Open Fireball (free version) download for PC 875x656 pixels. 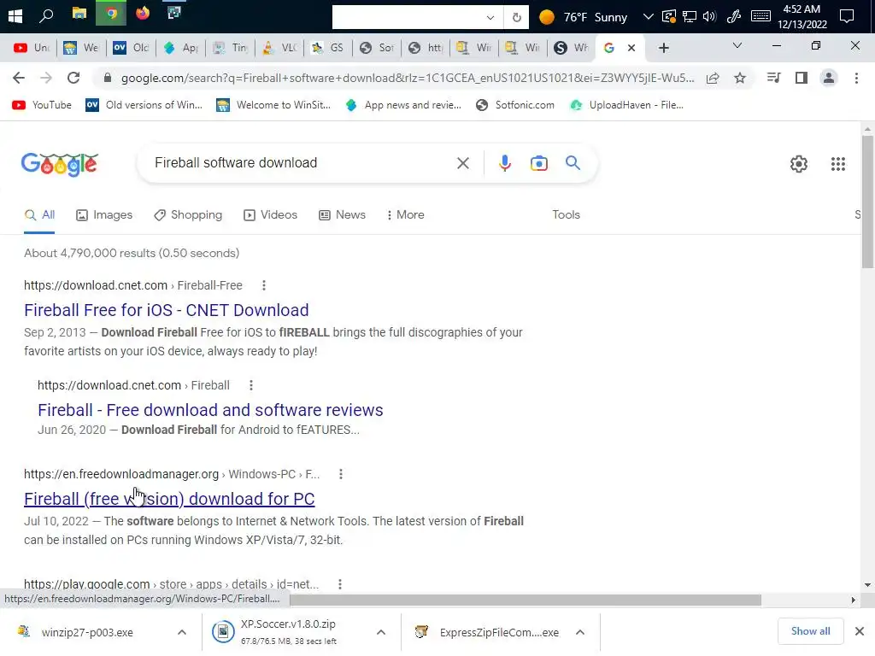tap(169, 499)
